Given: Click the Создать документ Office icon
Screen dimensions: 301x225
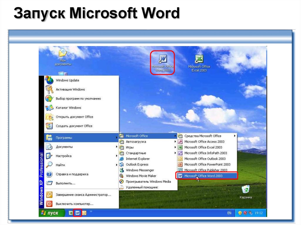Looking at the screenshot, I should [x=49, y=126].
